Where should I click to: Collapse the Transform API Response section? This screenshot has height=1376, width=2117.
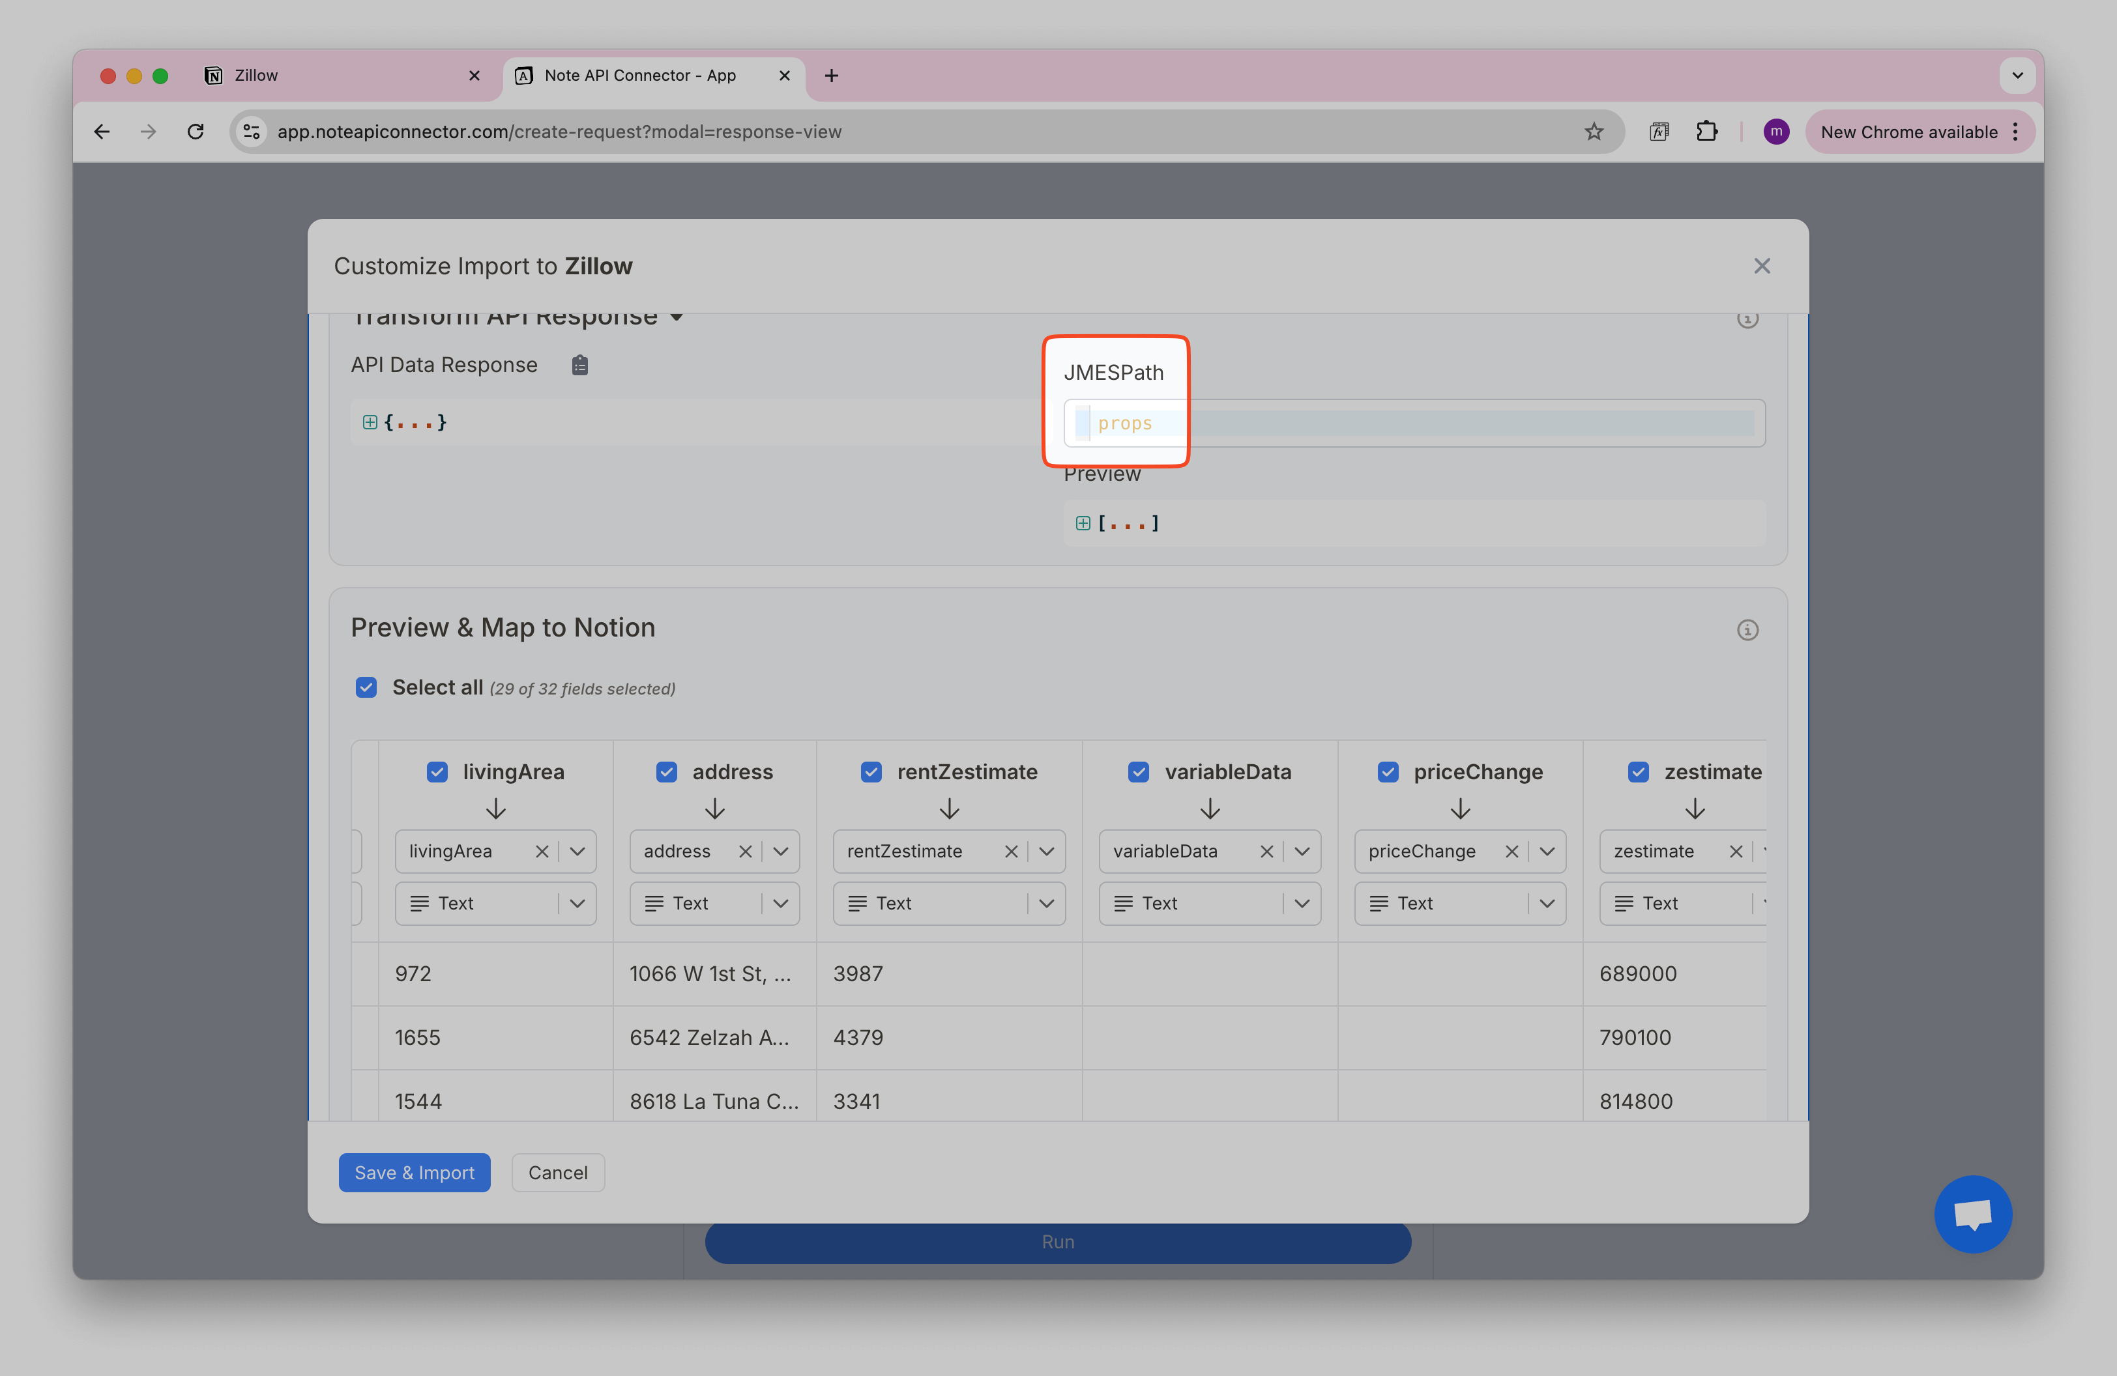[x=677, y=317]
